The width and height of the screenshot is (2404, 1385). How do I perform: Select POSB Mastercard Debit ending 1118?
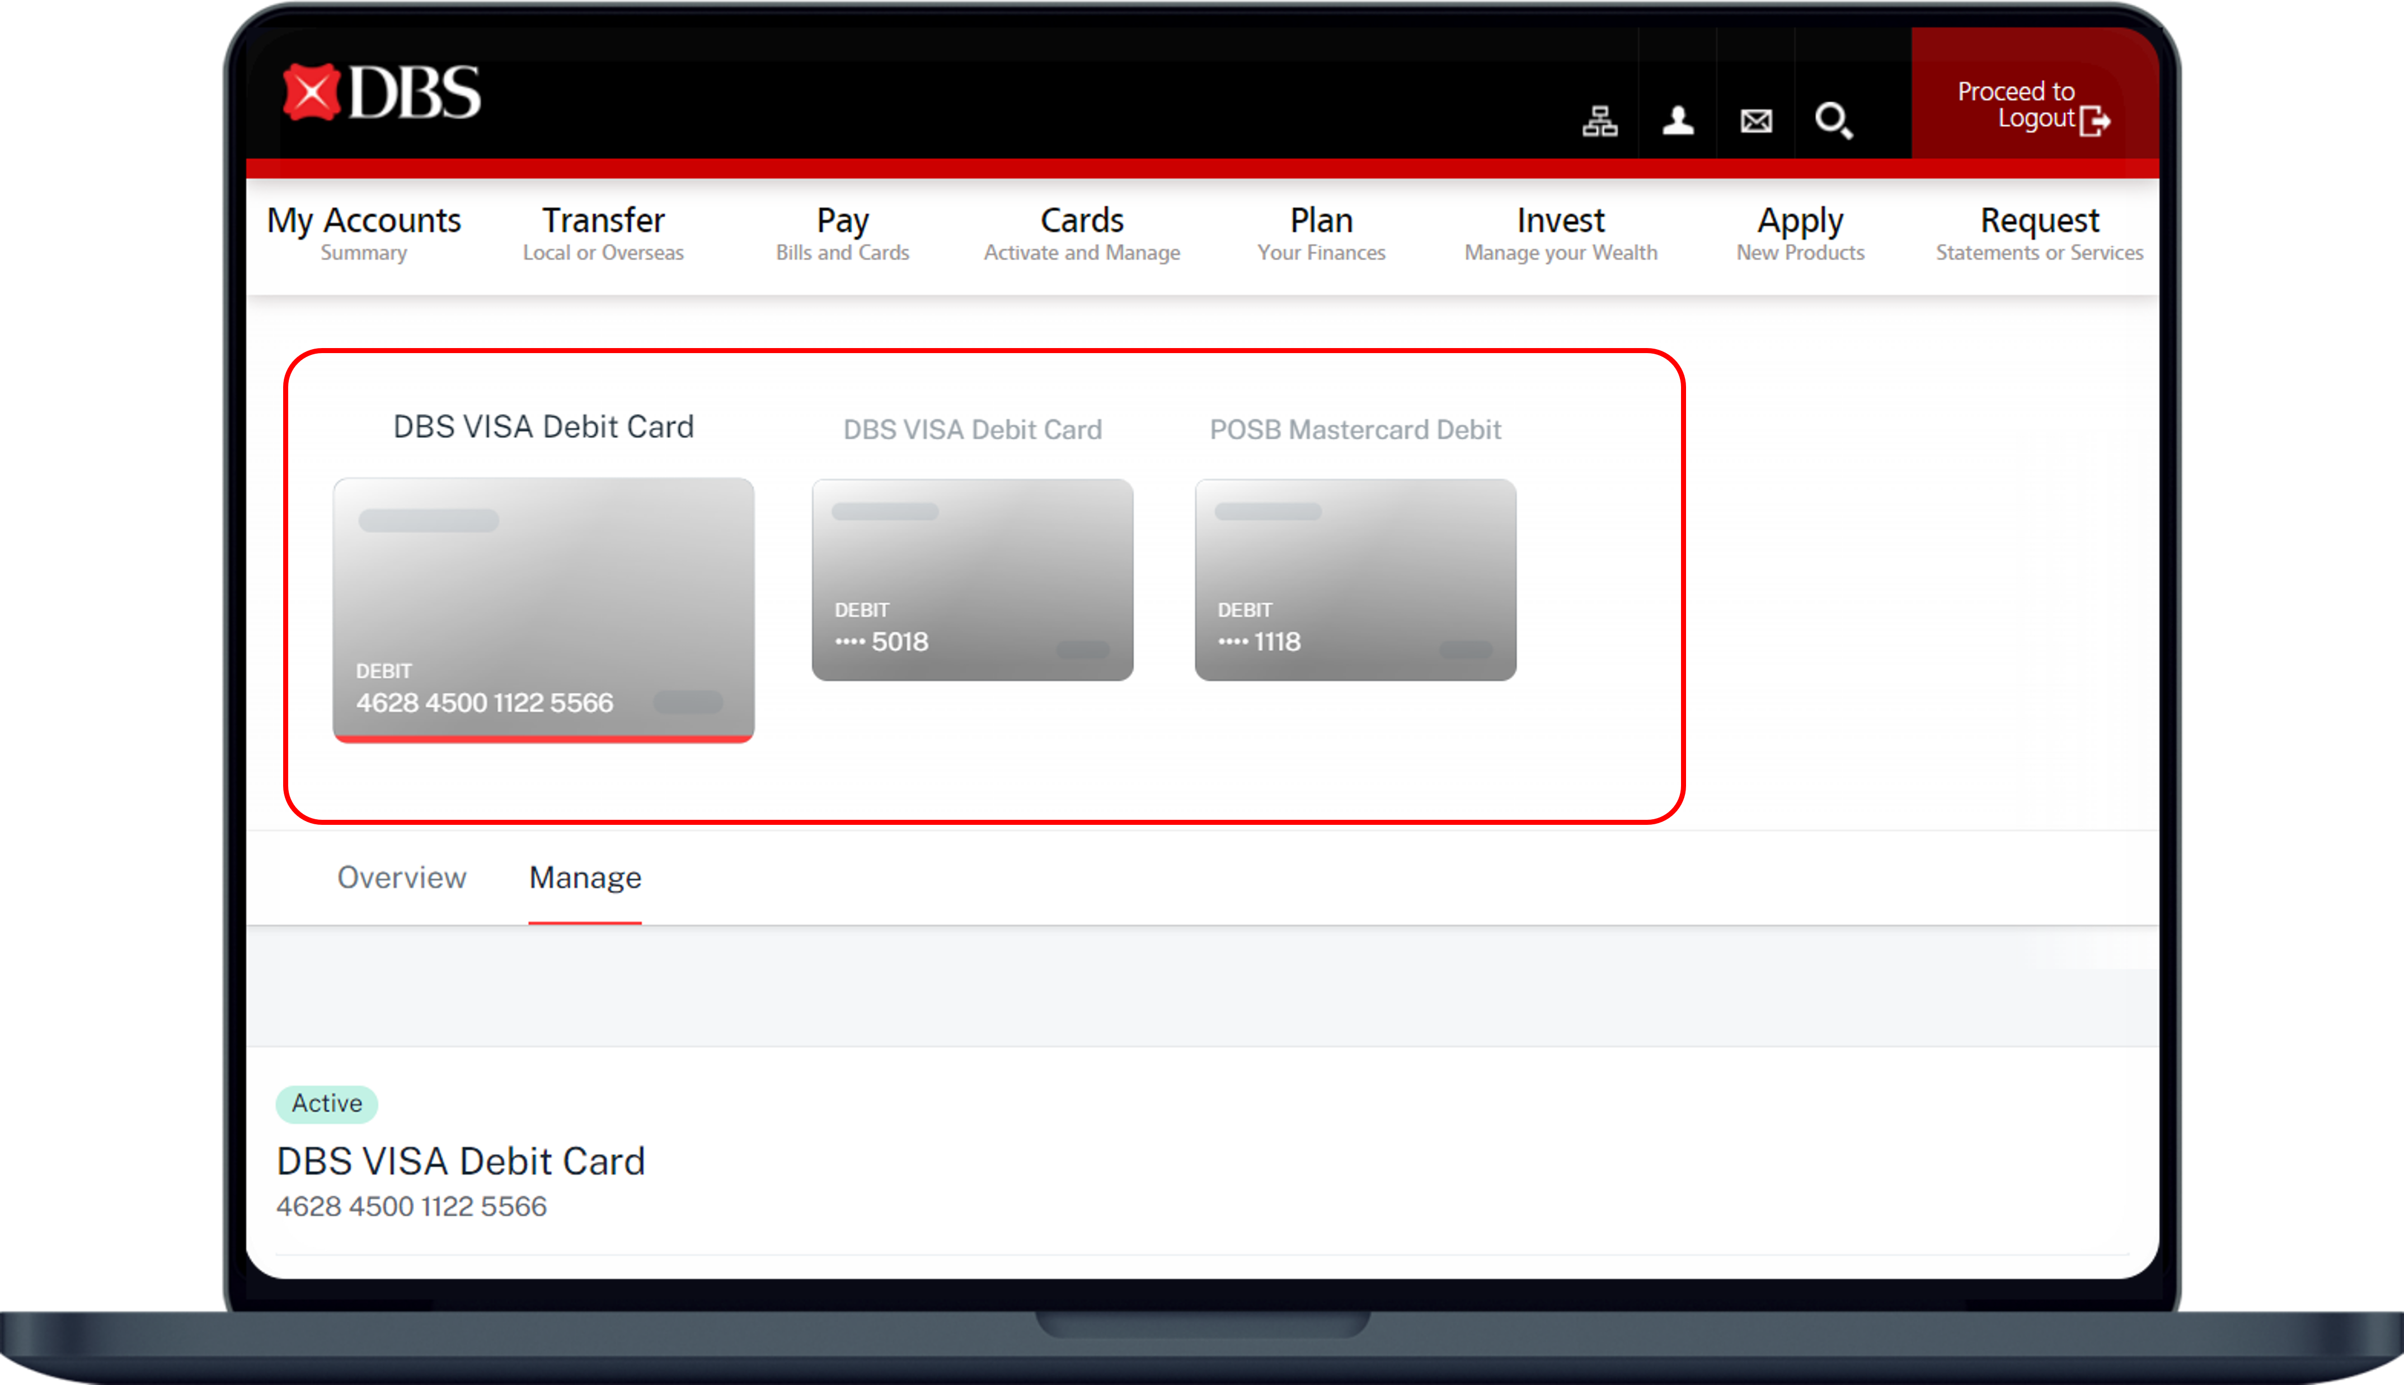(x=1355, y=580)
